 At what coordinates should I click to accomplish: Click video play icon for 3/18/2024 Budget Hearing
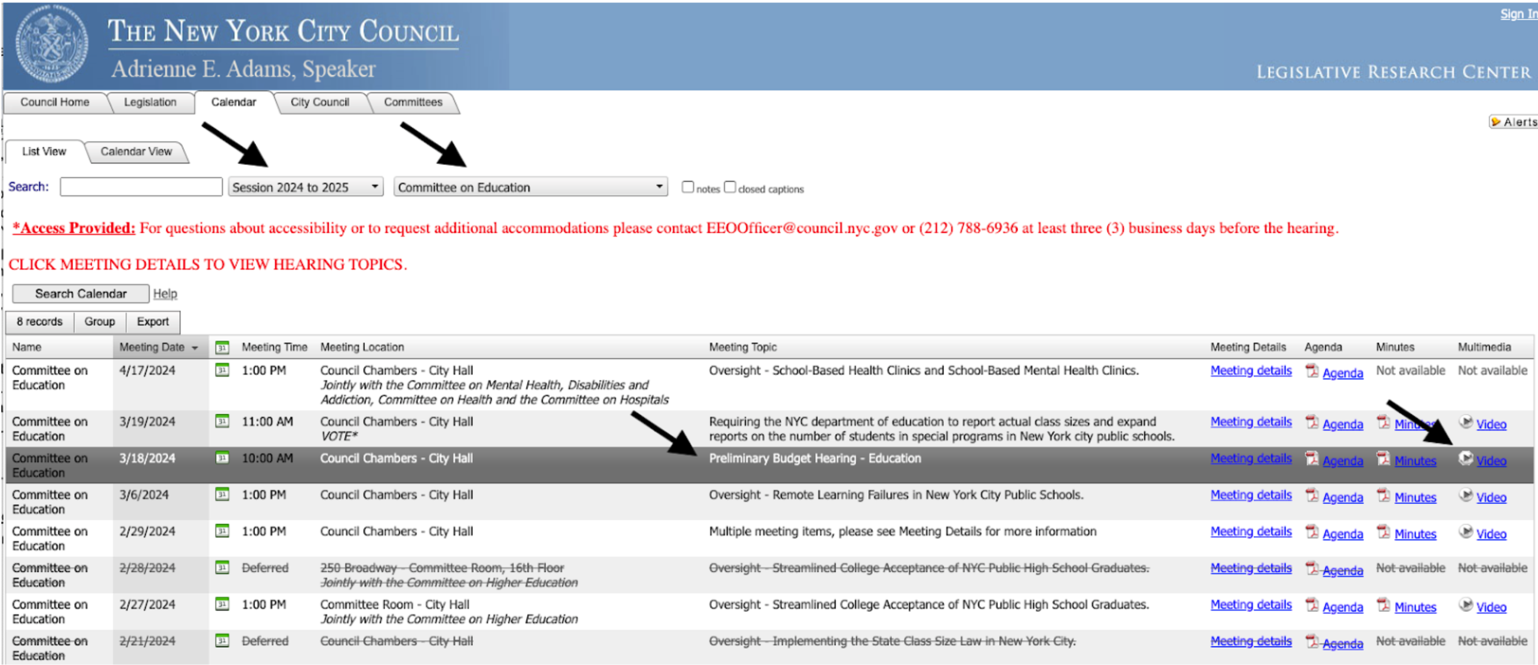click(x=1466, y=458)
